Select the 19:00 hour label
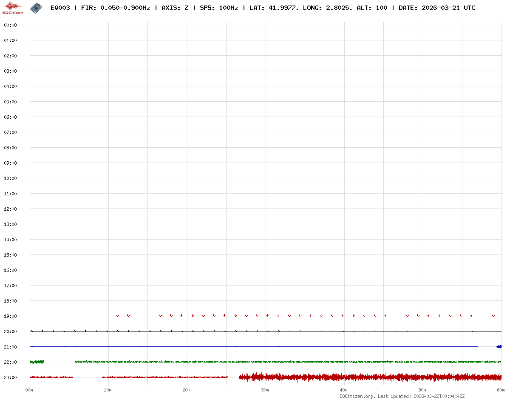Viewport: 510px width, 400px height. (10, 316)
